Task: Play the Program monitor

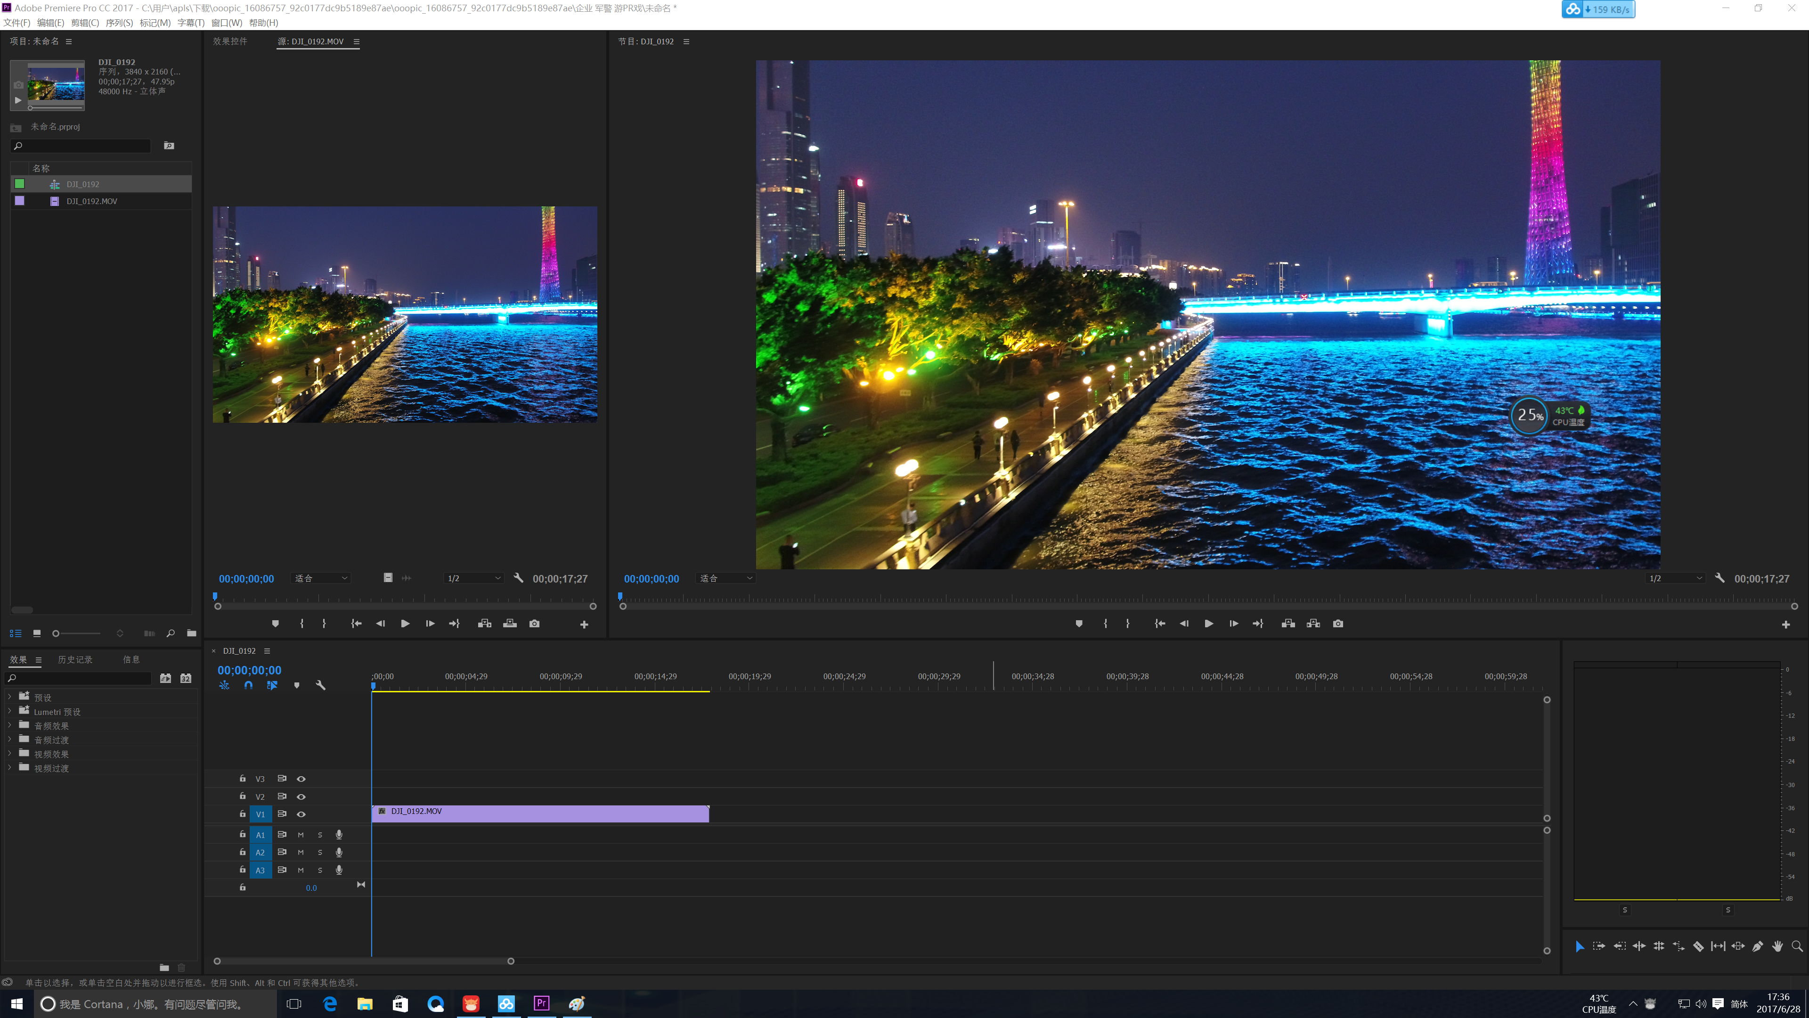Action: (x=1208, y=624)
